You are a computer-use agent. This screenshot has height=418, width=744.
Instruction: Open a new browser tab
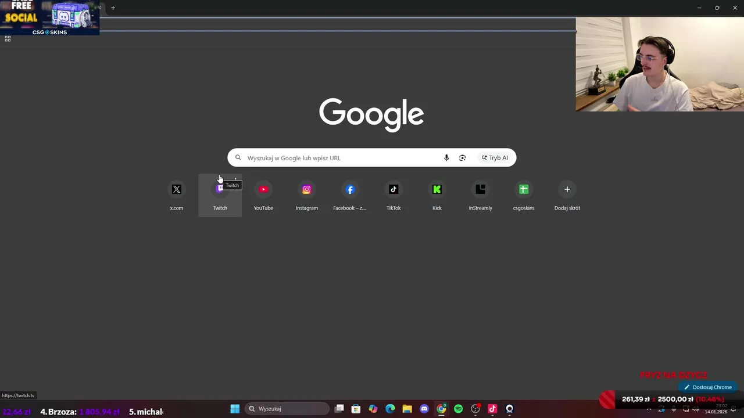coord(113,8)
